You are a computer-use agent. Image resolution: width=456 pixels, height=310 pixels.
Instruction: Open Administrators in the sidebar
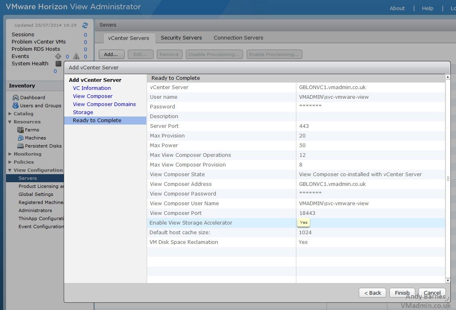[x=35, y=210]
